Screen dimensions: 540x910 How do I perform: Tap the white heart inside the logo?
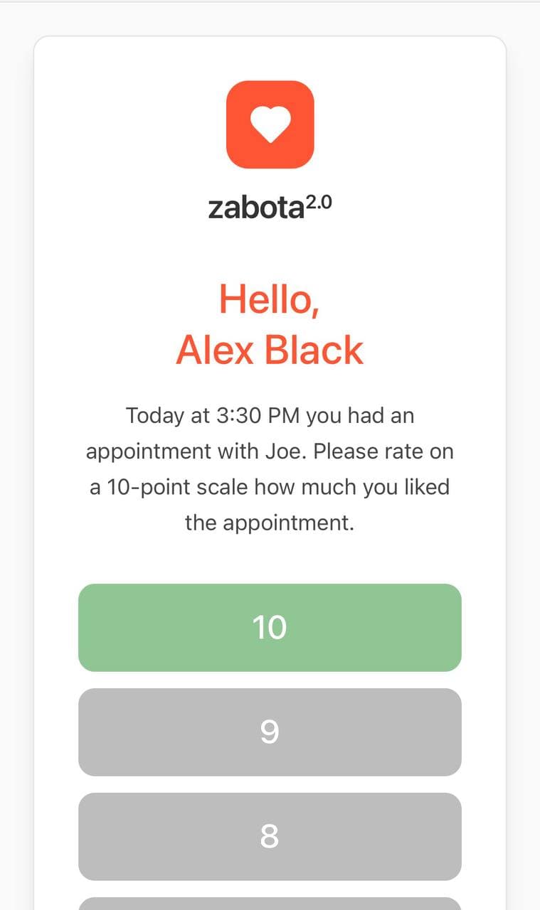[x=270, y=124]
